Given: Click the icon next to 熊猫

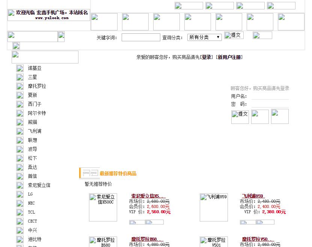Looking at the screenshot, I should click(x=20, y=122).
